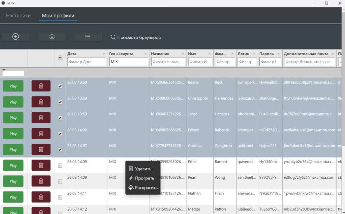Viewport: 345px width, 214px height.
Task: Sort by the Дополнительная почта column arrow
Action: point(333,54)
